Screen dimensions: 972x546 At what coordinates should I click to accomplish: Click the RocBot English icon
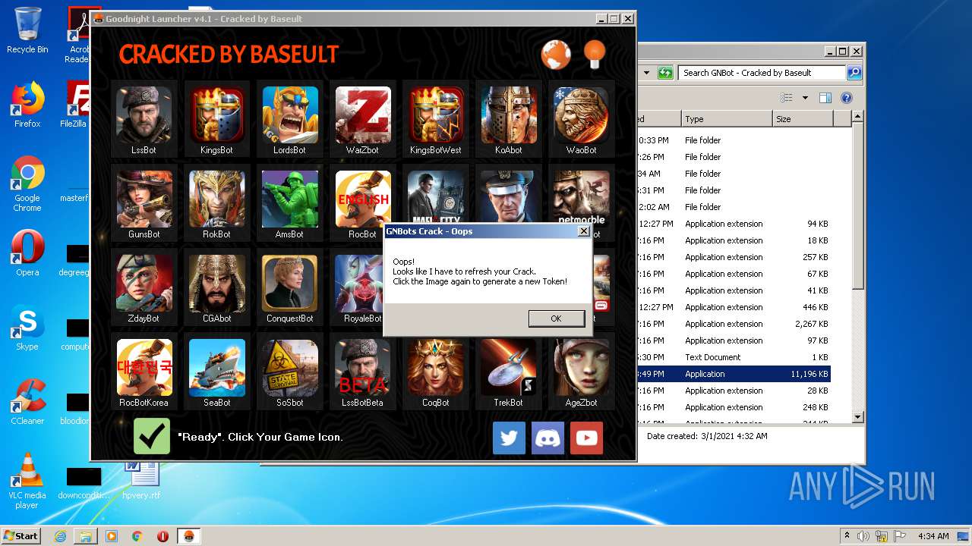pyautogui.click(x=362, y=199)
